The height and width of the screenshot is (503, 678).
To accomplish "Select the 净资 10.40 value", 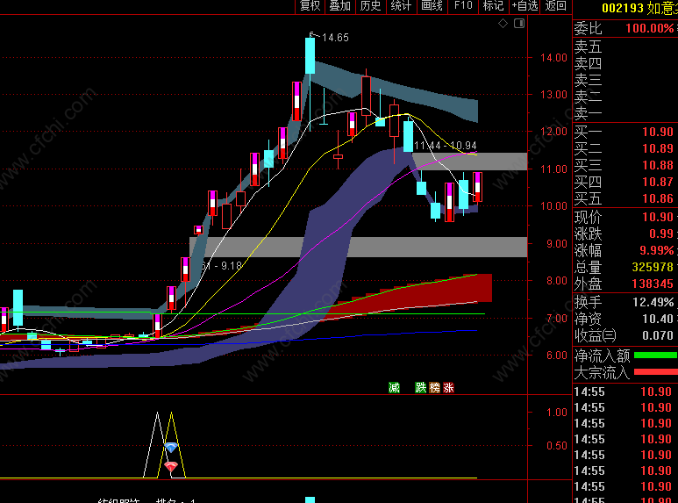I will pos(658,319).
